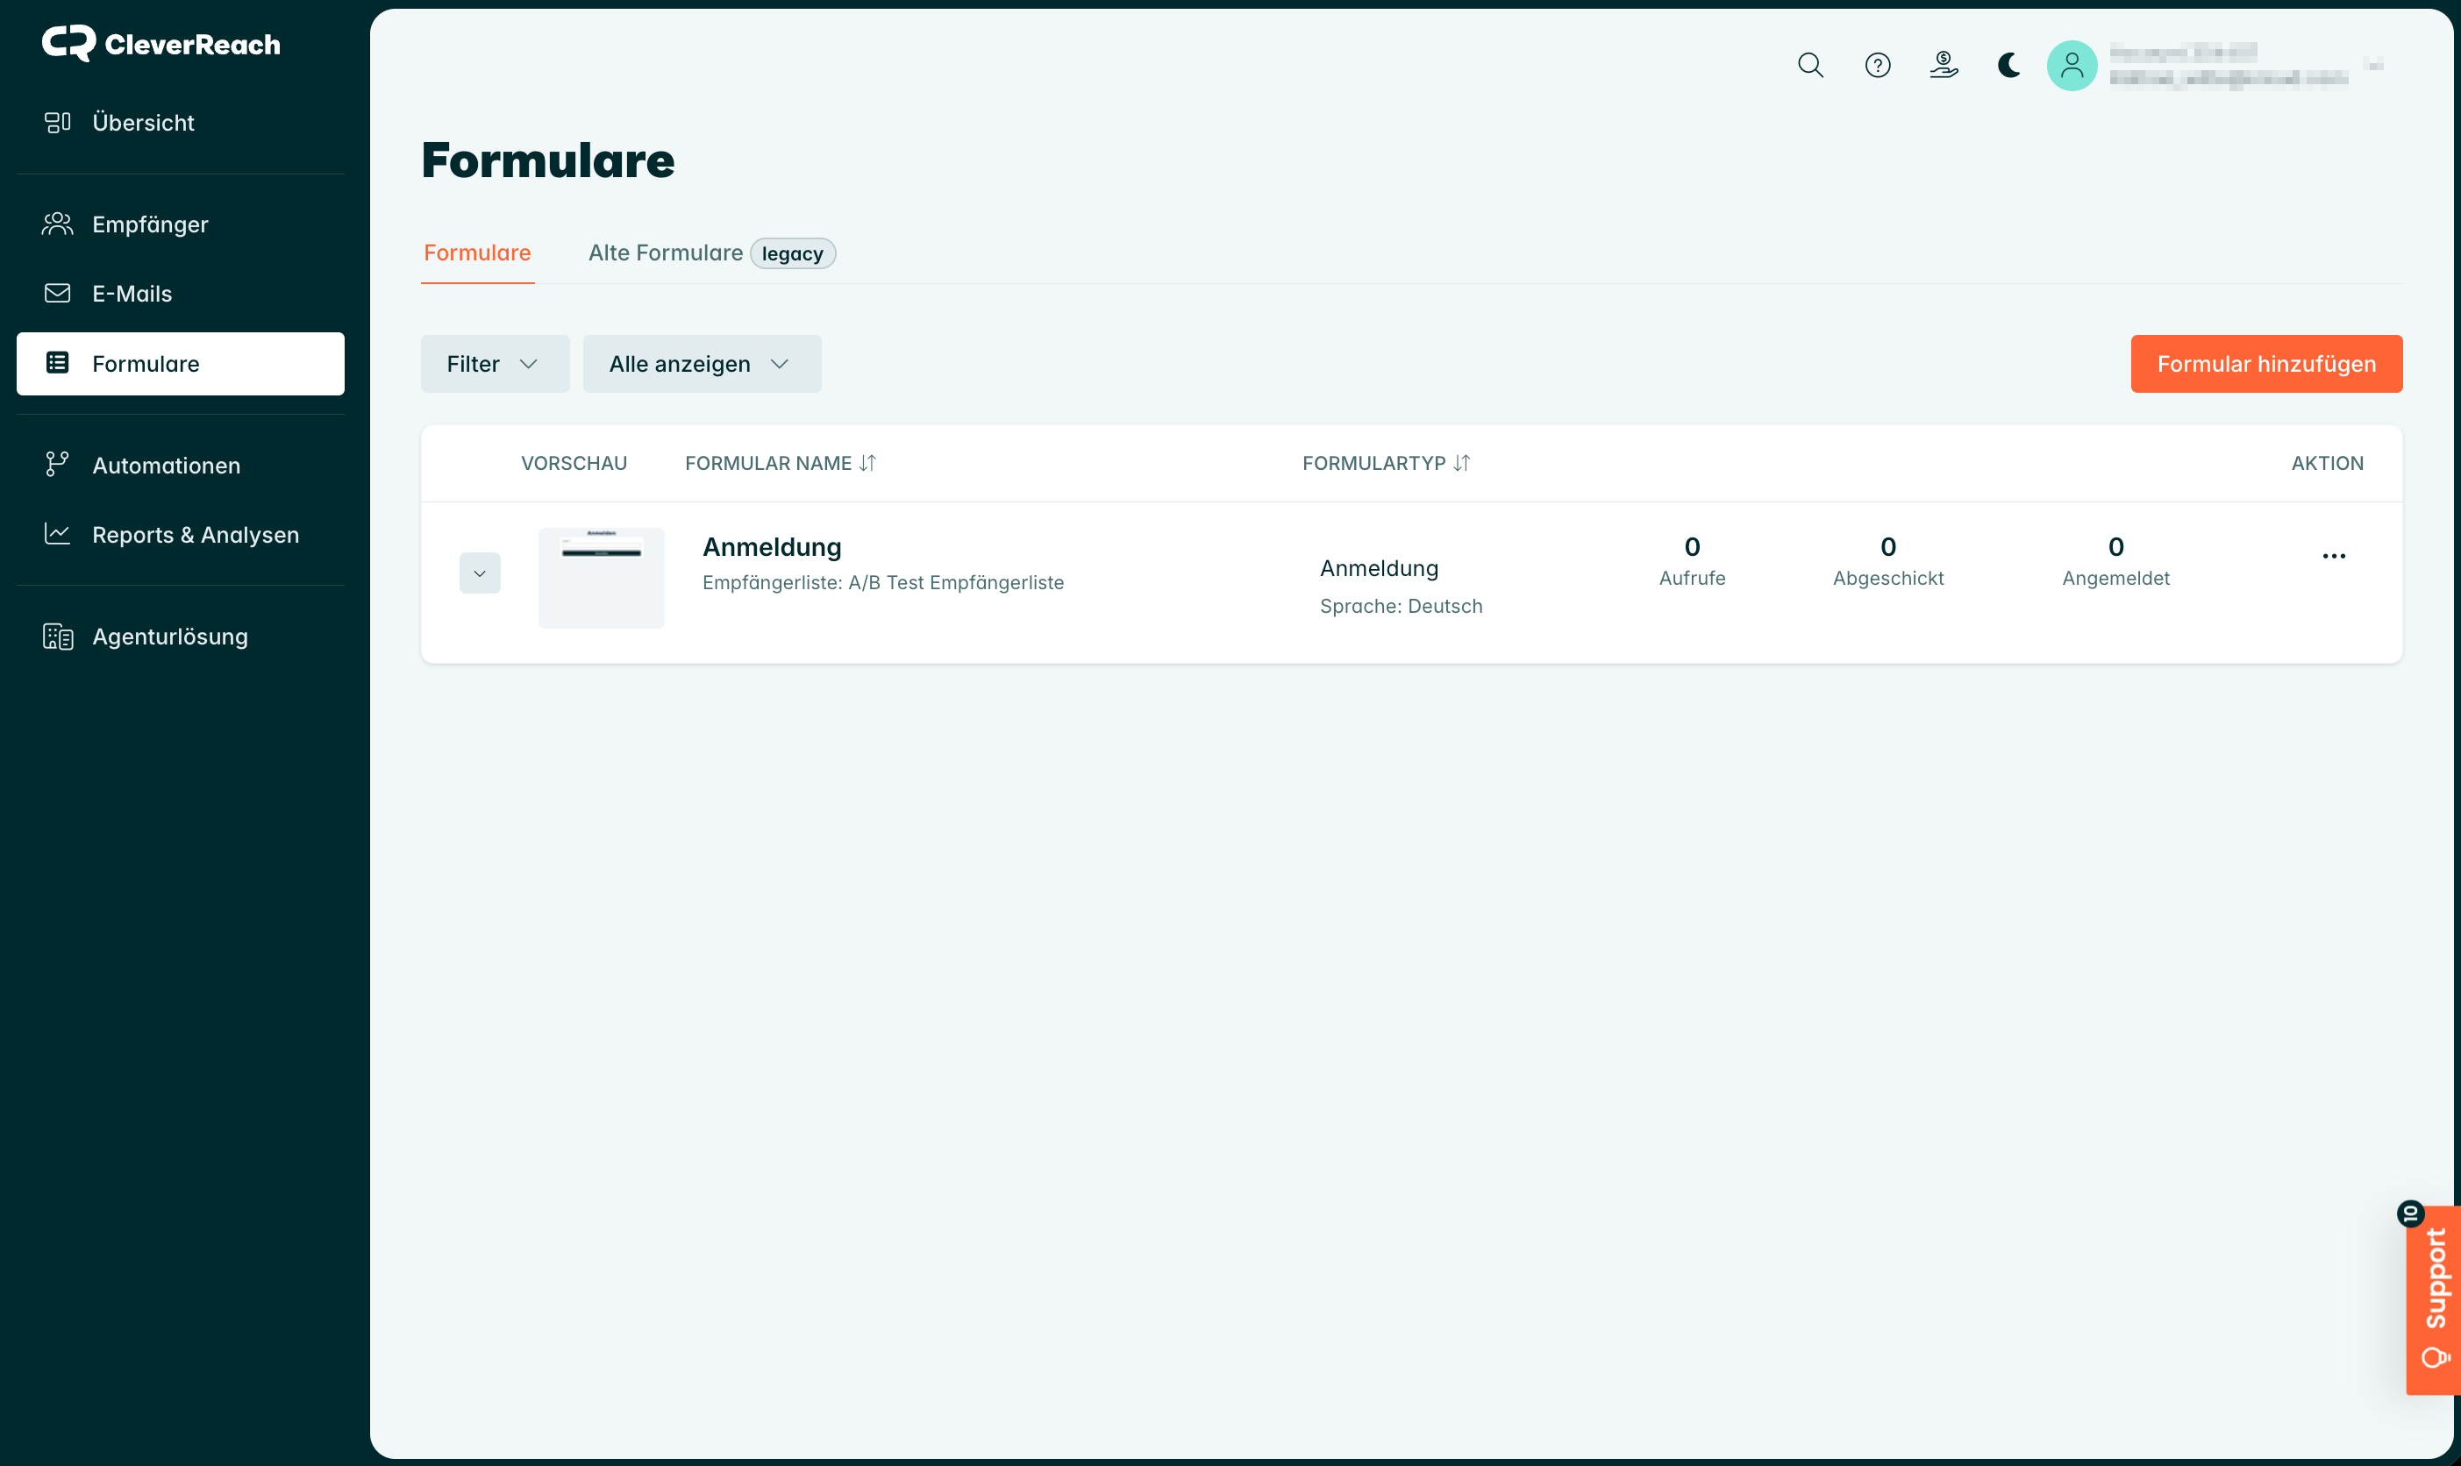Sort by Formular Name column
Image resolution: width=2461 pixels, height=1466 pixels.
[781, 463]
